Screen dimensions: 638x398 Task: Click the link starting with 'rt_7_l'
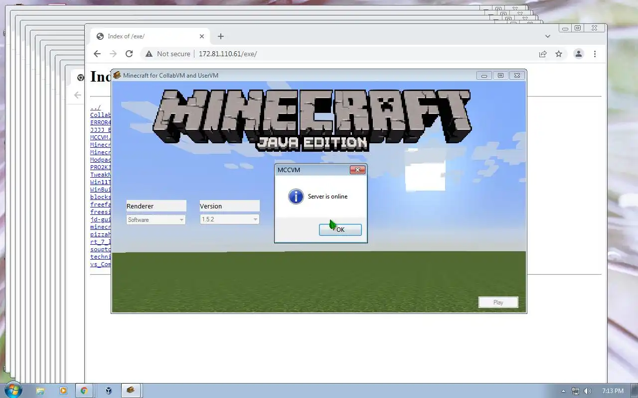tap(101, 242)
